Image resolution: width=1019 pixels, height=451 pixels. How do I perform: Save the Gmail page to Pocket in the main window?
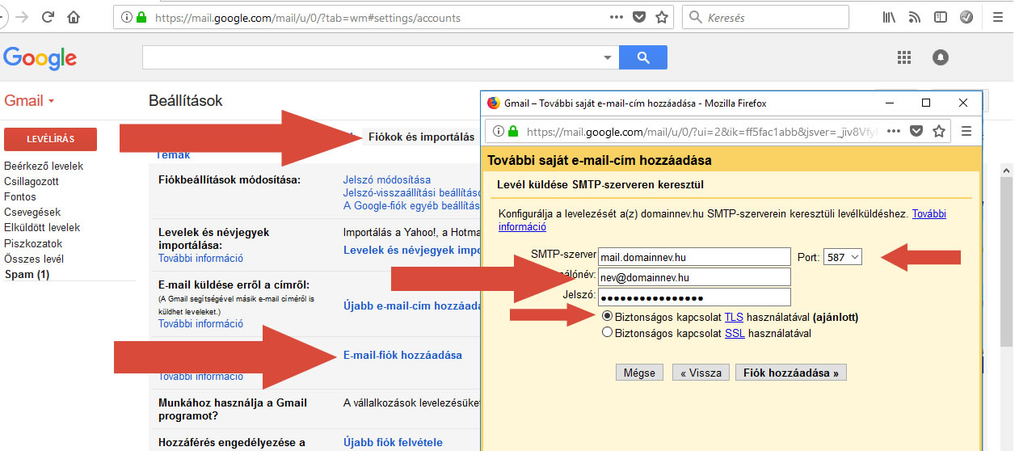(x=639, y=17)
